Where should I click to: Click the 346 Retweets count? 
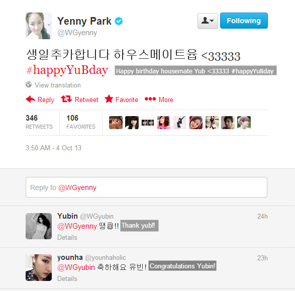(x=39, y=122)
